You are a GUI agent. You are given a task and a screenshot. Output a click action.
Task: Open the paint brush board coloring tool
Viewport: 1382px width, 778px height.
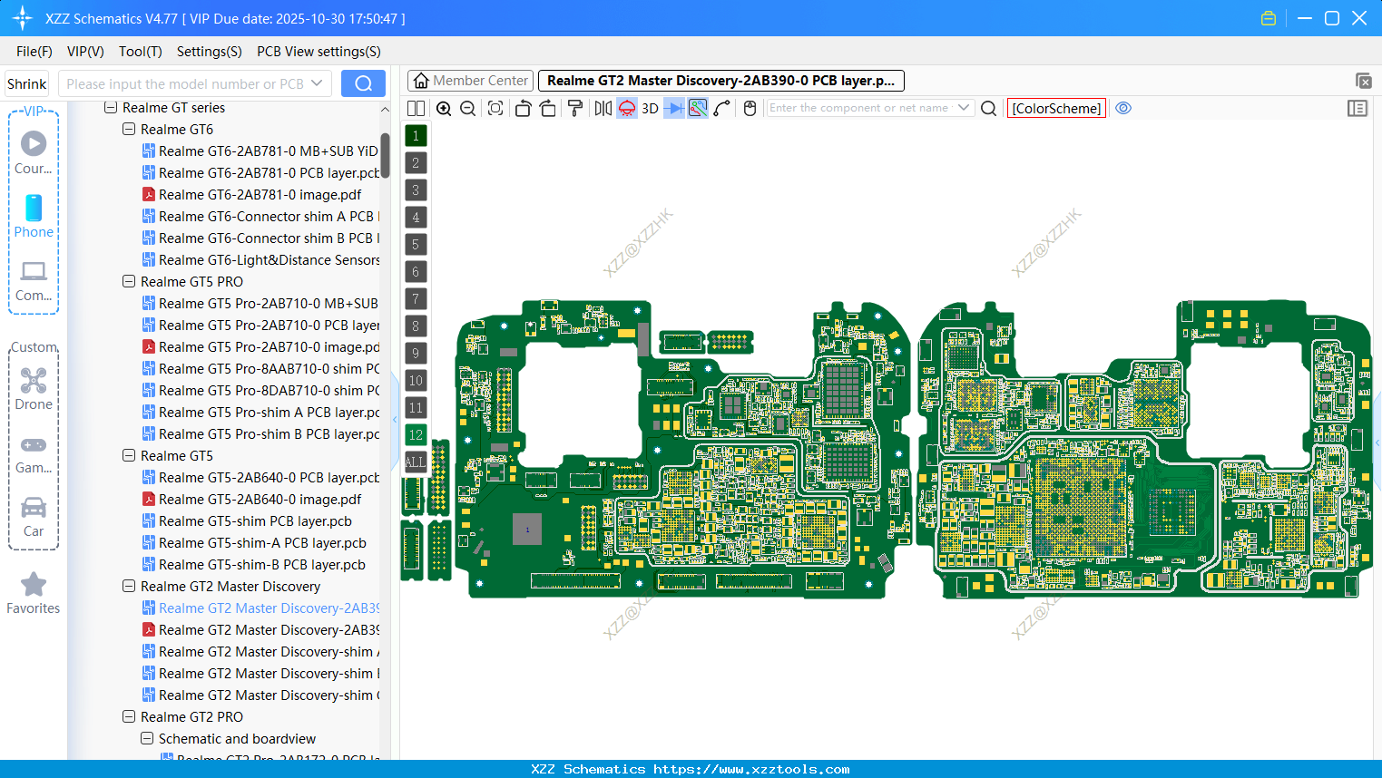(x=574, y=108)
